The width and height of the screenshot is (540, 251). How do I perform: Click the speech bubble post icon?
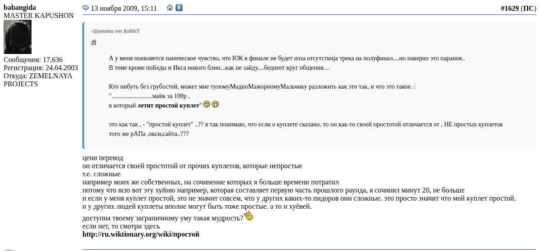(x=85, y=8)
